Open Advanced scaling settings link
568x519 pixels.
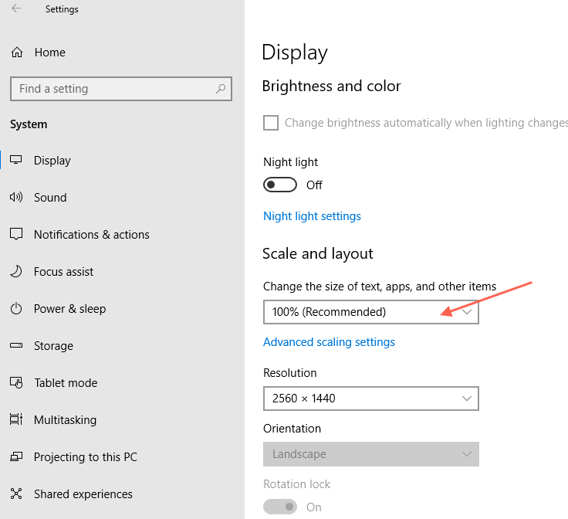coord(329,342)
